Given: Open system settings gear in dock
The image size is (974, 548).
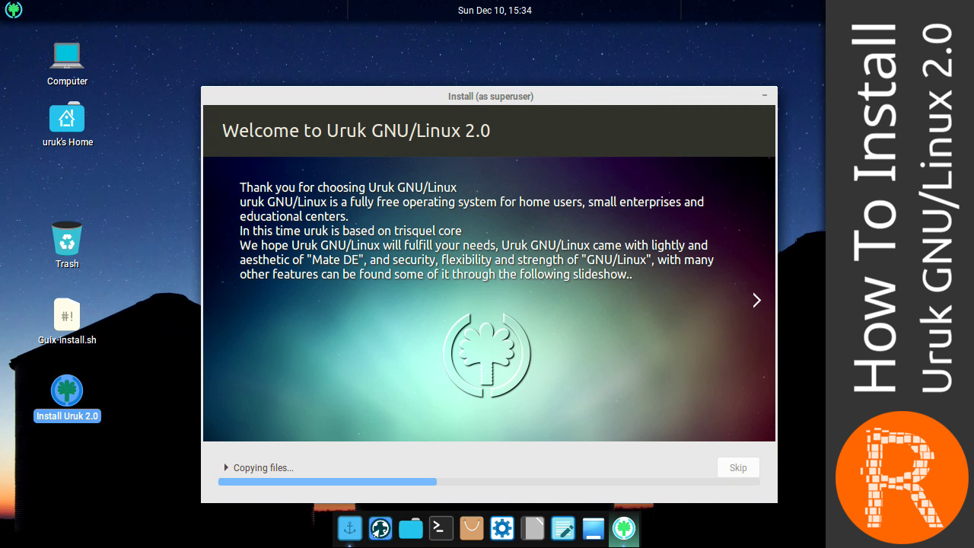Looking at the screenshot, I should point(502,527).
